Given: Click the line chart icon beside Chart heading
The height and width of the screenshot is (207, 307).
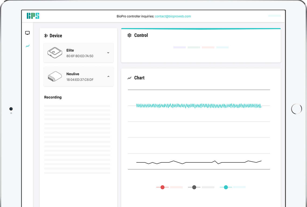Looking at the screenshot, I should click(x=130, y=78).
